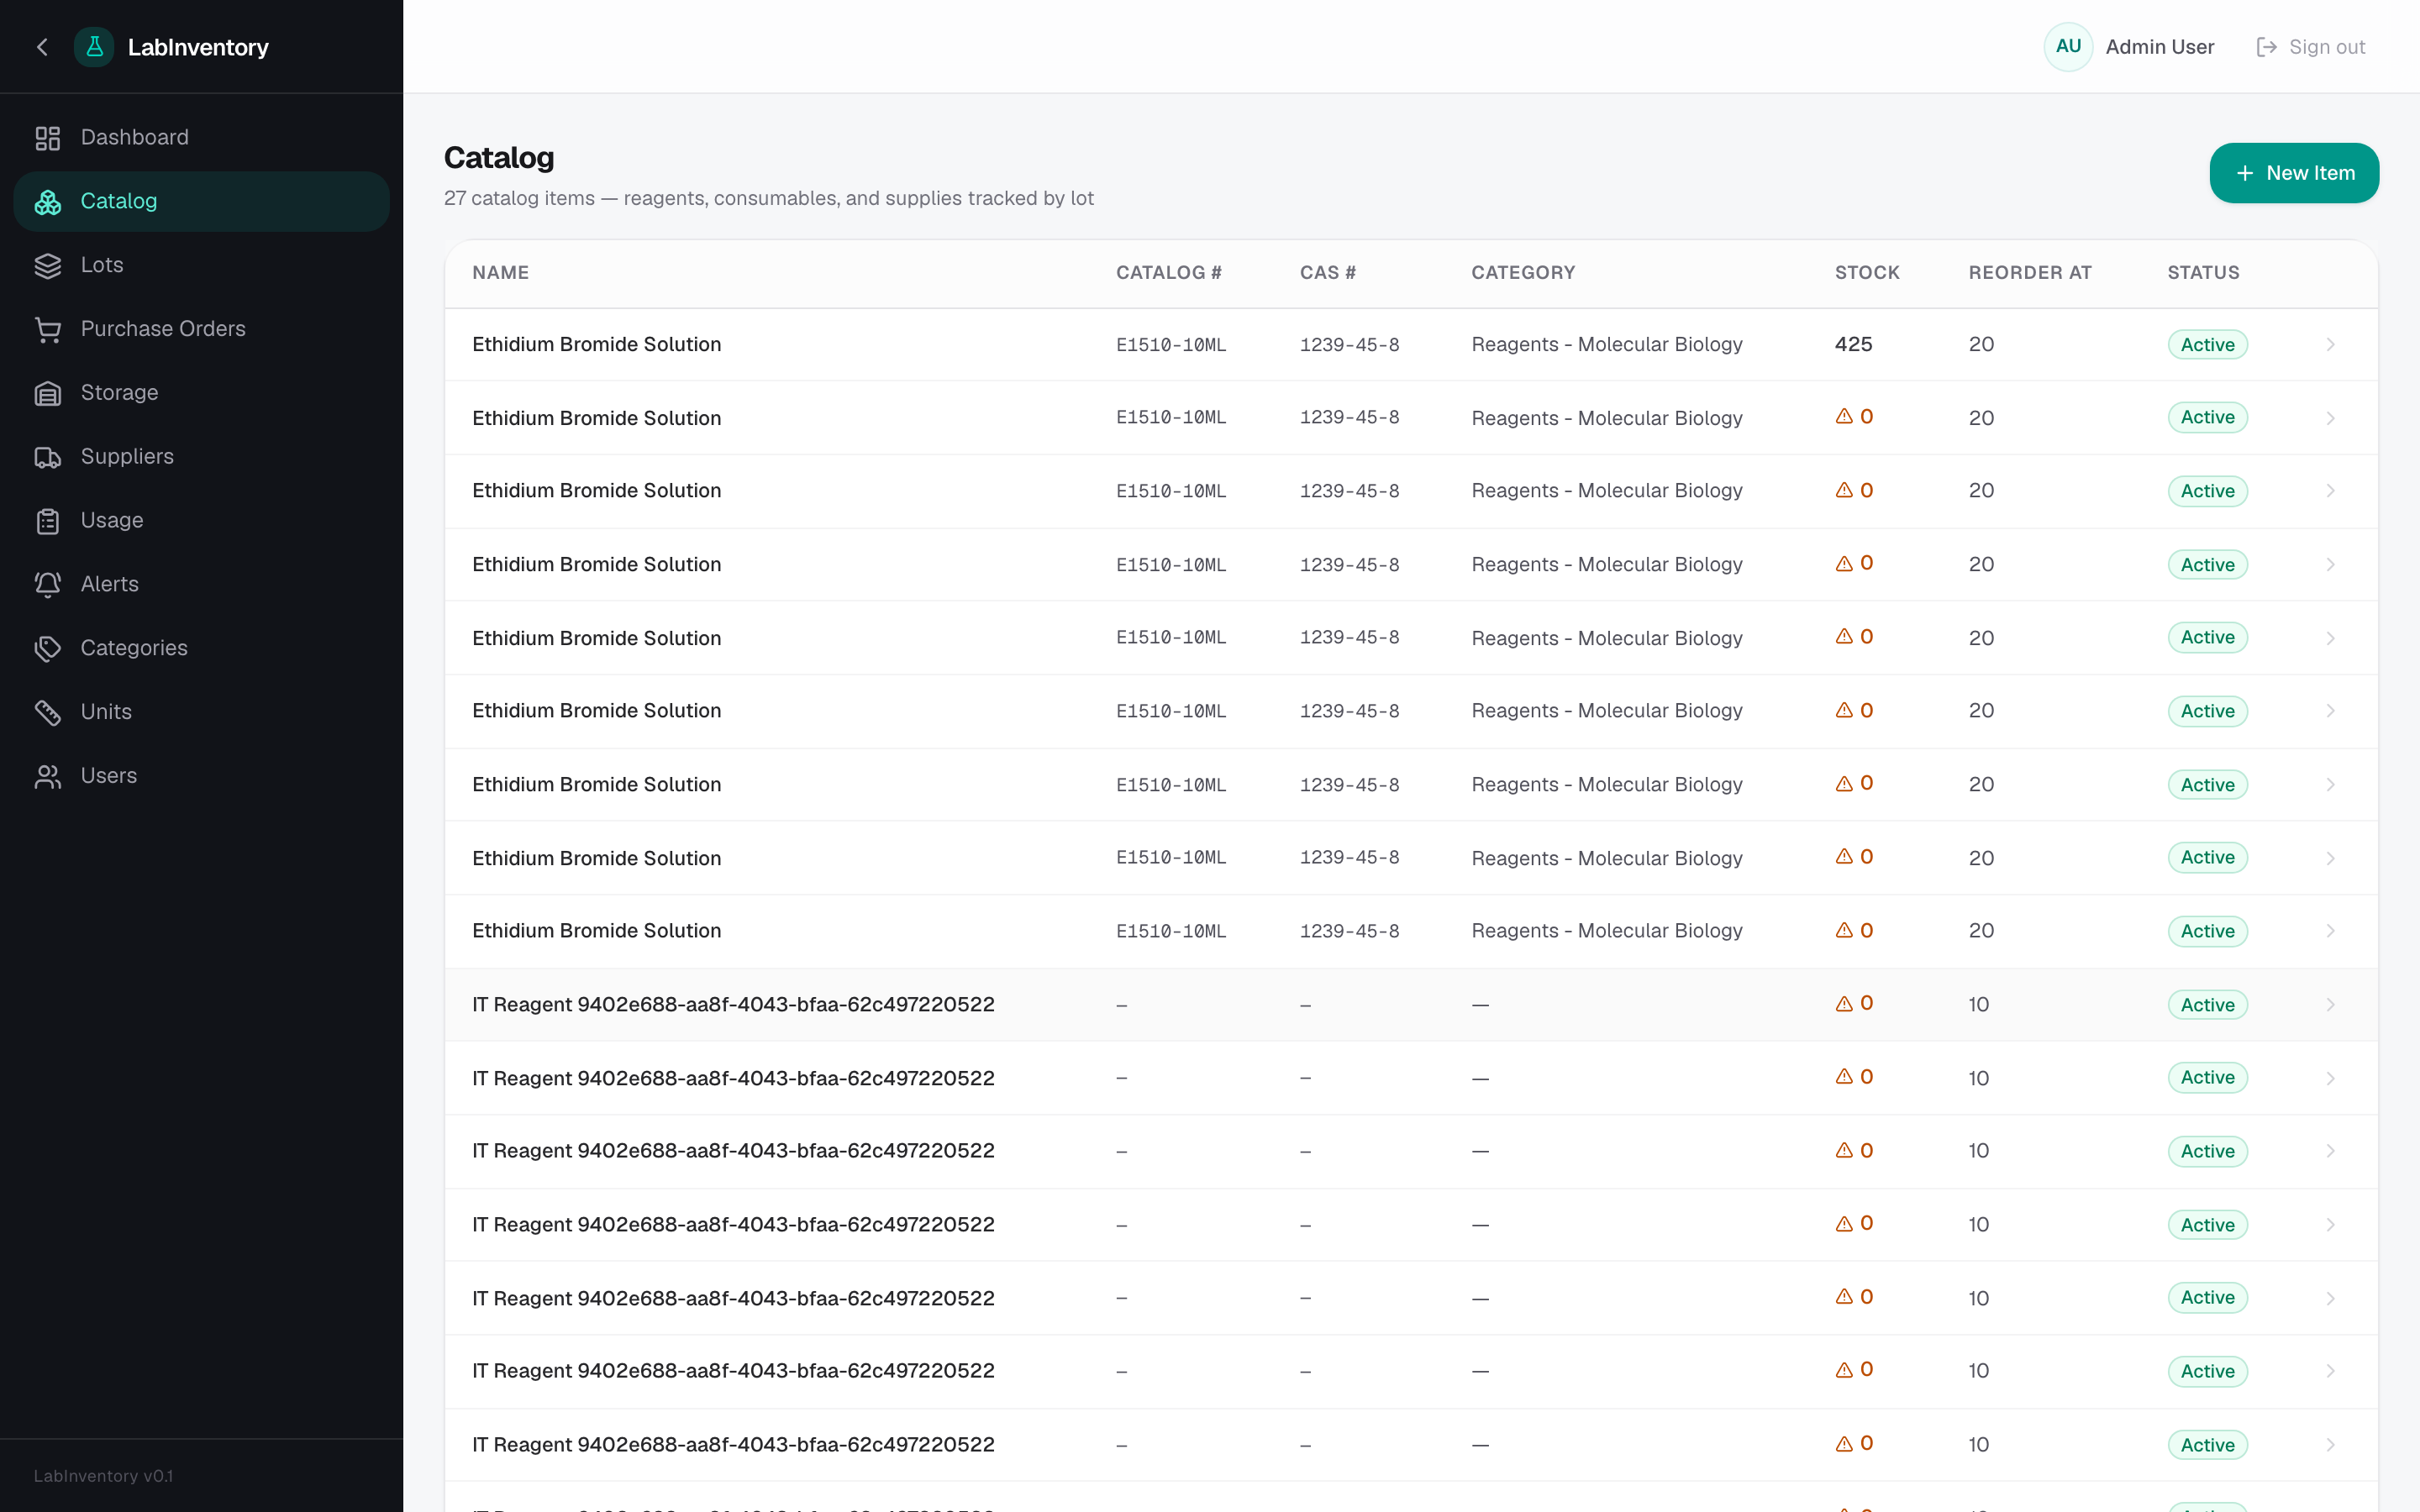Click the Lots layers icon
Viewport: 2420px width, 1512px height.
[48, 266]
